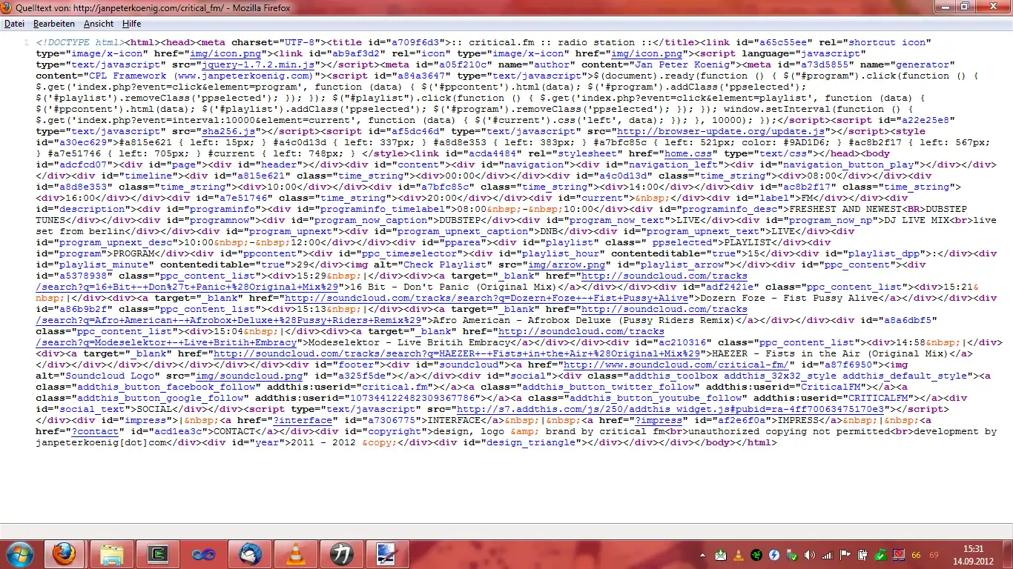Show hidden tray icons arrow

[705, 555]
